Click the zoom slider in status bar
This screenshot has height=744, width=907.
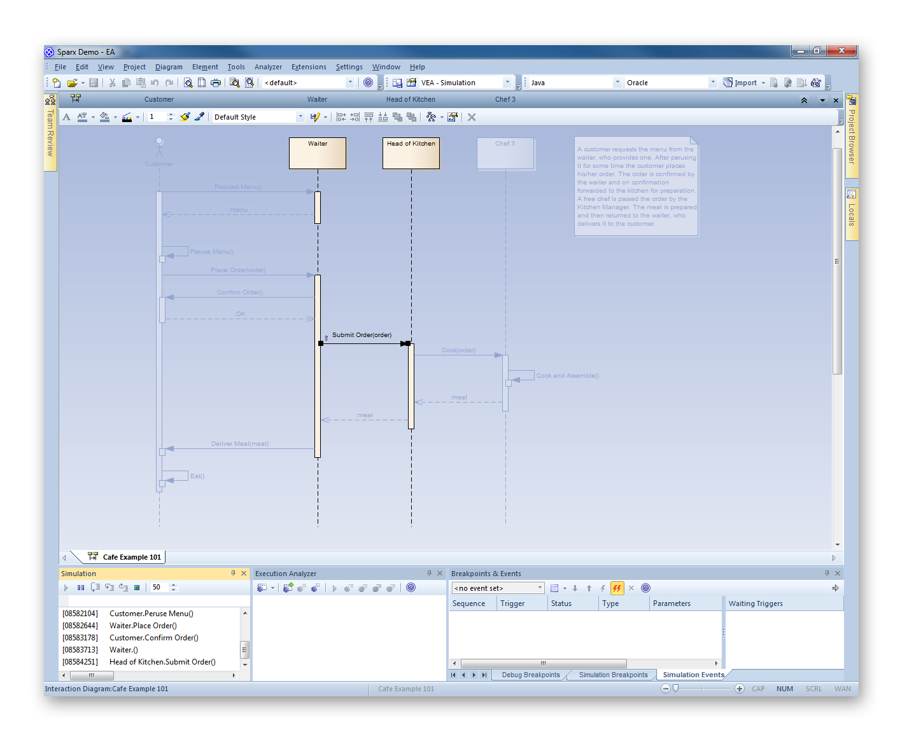pyautogui.click(x=676, y=689)
